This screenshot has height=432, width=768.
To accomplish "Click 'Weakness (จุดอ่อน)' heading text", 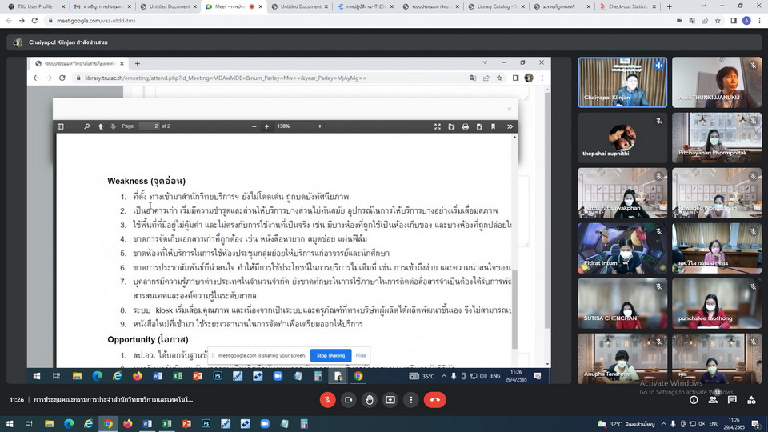I will (146, 181).
